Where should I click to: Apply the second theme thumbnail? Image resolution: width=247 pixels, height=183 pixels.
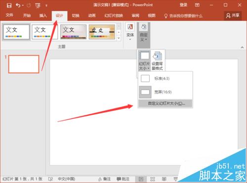pos(44,32)
